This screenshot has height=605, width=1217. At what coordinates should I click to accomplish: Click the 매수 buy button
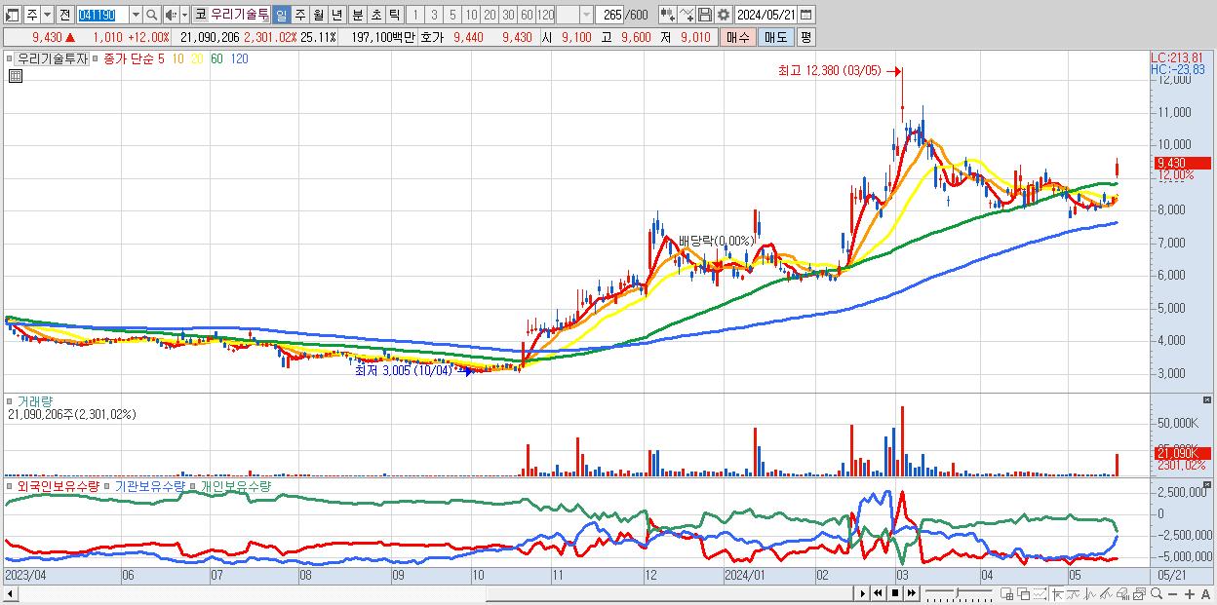(x=738, y=37)
